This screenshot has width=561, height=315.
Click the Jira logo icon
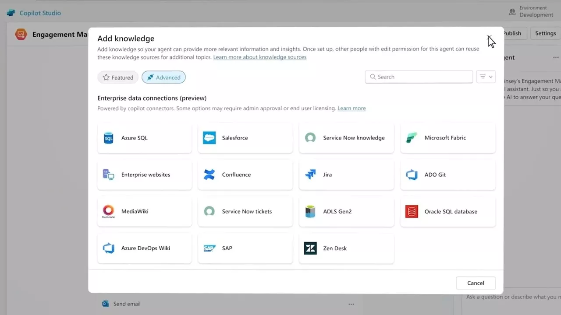pyautogui.click(x=310, y=175)
